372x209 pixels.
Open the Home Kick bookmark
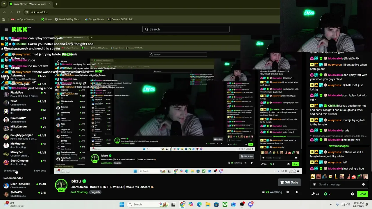pyautogui.click(x=46, y=19)
